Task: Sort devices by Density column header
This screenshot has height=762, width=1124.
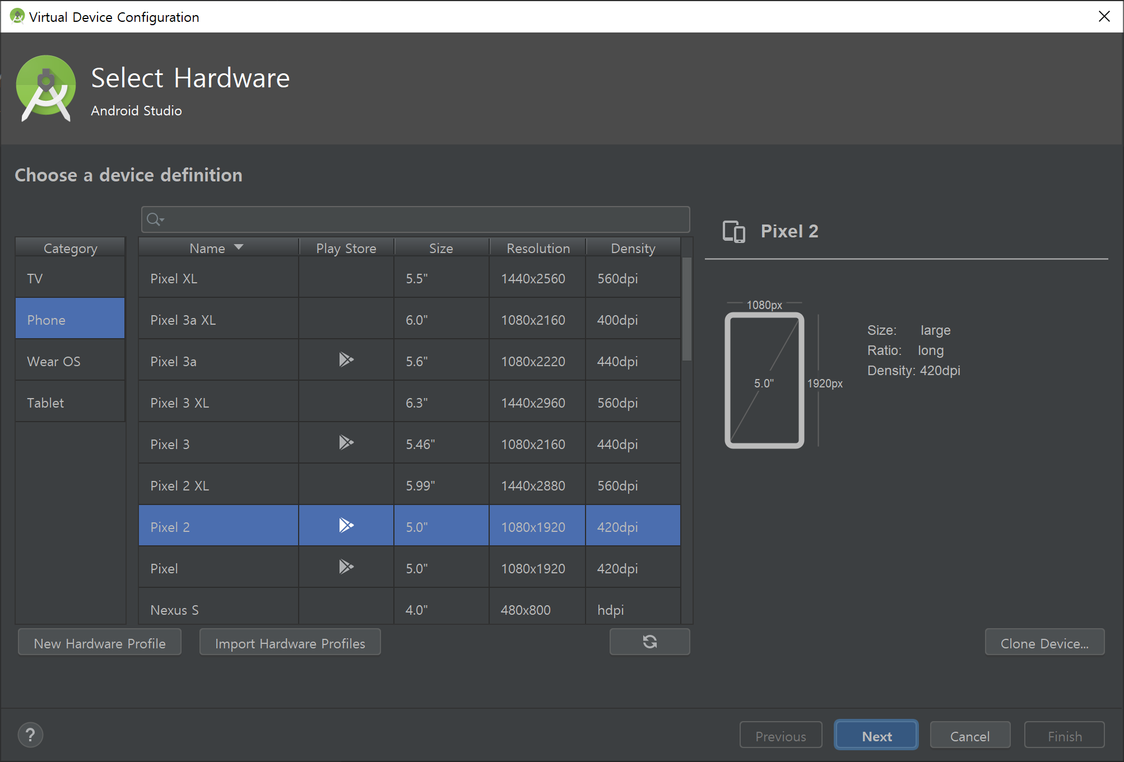Action: 633,248
